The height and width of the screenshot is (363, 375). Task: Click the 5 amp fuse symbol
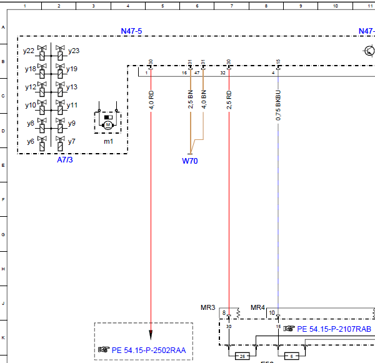291,356
